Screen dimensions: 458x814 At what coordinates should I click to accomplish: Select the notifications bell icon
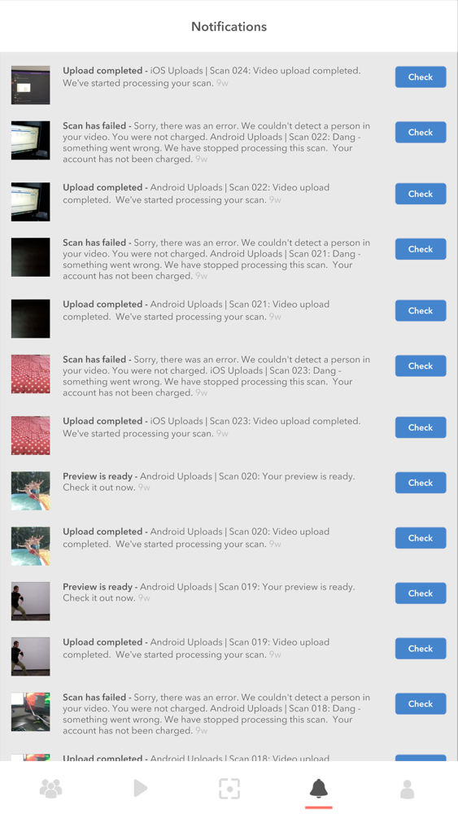tap(318, 788)
